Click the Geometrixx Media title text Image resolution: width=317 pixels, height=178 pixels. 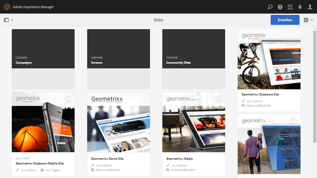[x=179, y=159]
